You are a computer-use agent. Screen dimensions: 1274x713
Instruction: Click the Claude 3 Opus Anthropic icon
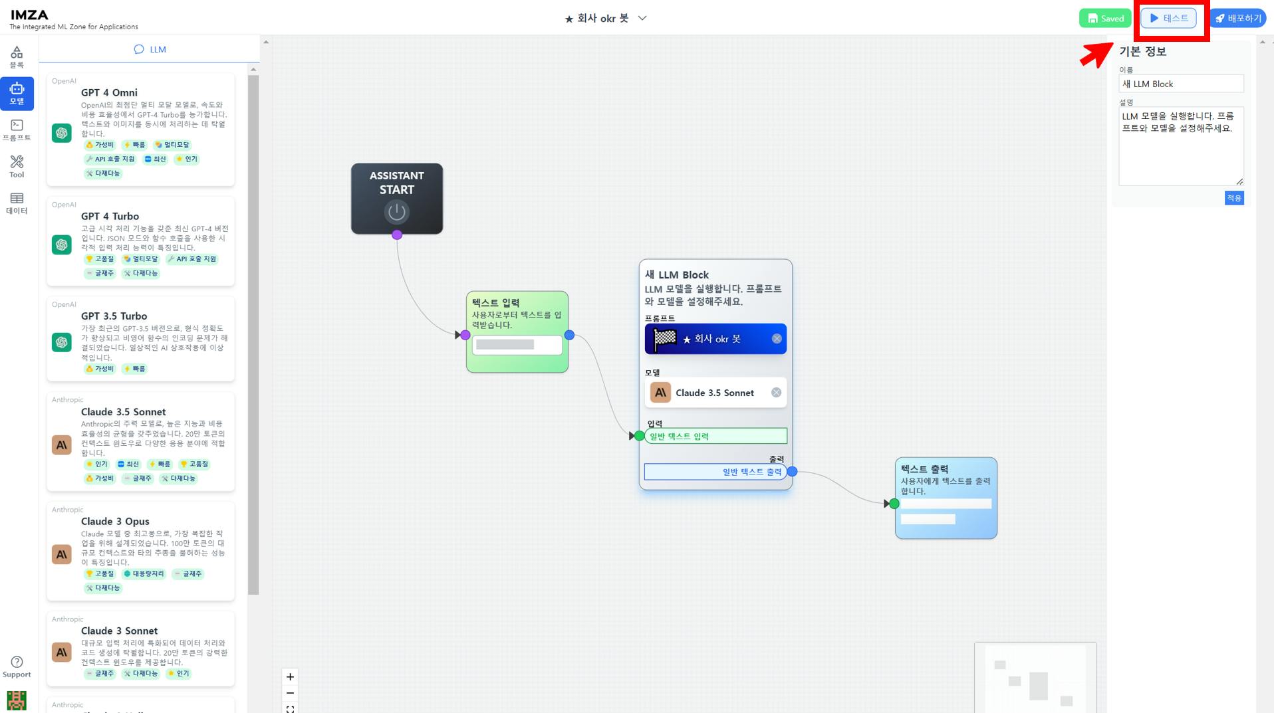tap(62, 554)
